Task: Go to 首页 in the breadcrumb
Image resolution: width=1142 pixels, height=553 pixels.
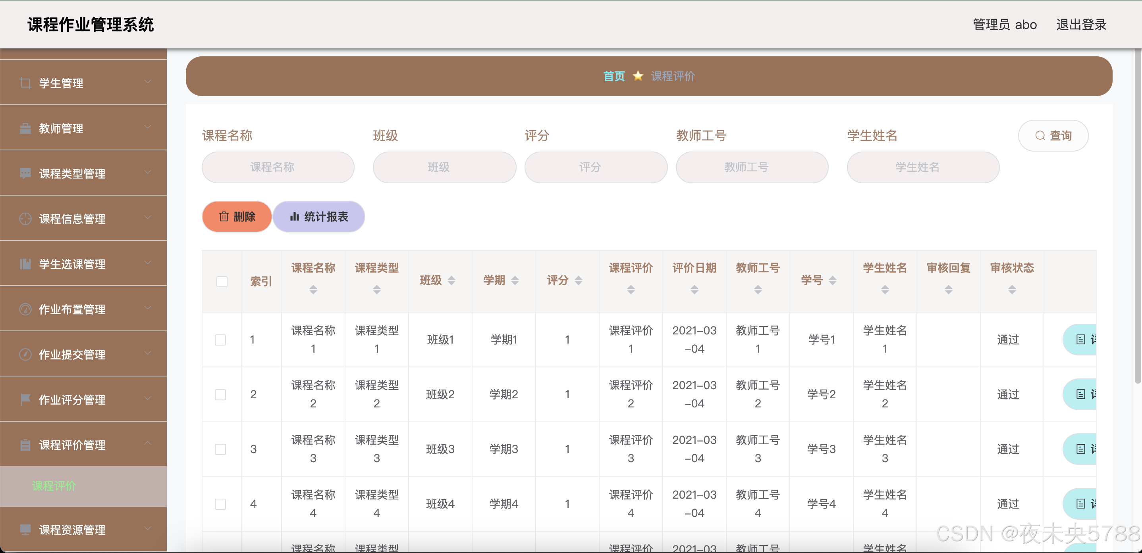Action: pos(613,76)
